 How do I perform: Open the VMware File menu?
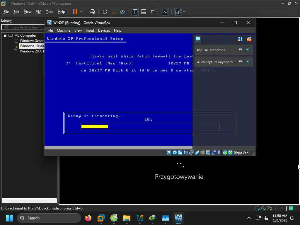[6, 12]
